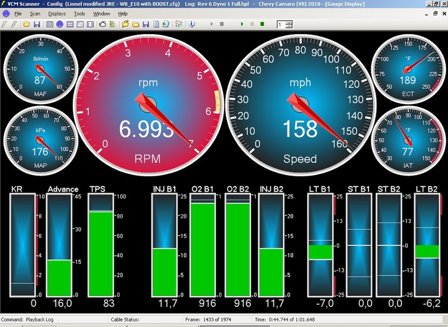Open the chart display toolbar icon

tap(70, 25)
